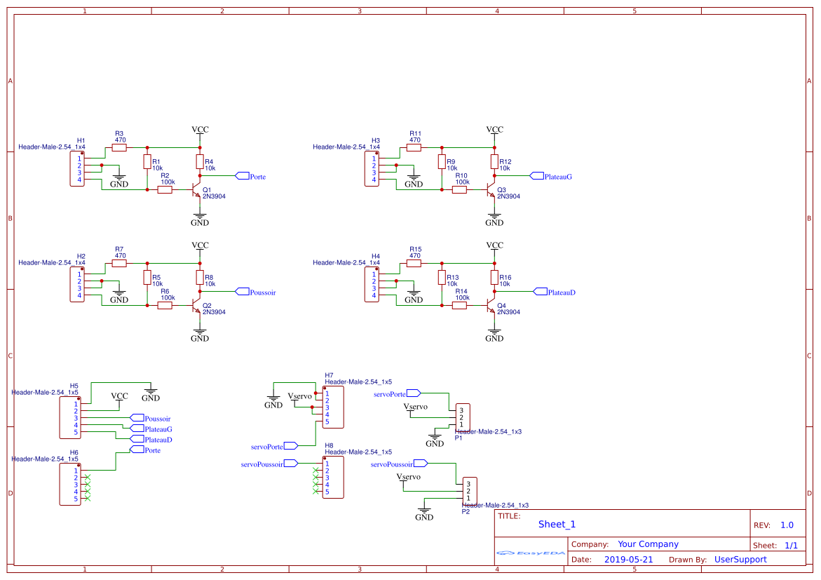Image resolution: width=821 pixels, height=580 pixels.
Task: Select transistor Q1 2N3904 symbol
Action: [x=196, y=189]
